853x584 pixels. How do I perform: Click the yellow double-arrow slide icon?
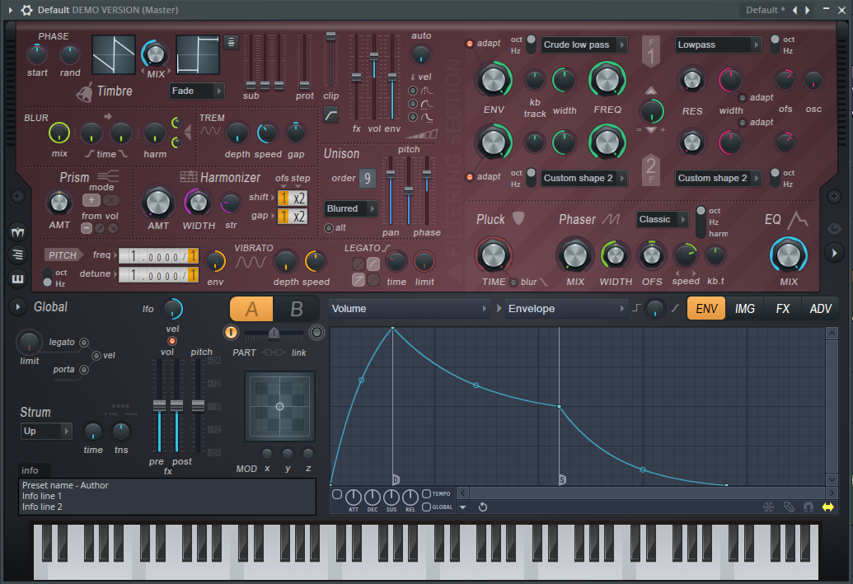pyautogui.click(x=827, y=507)
